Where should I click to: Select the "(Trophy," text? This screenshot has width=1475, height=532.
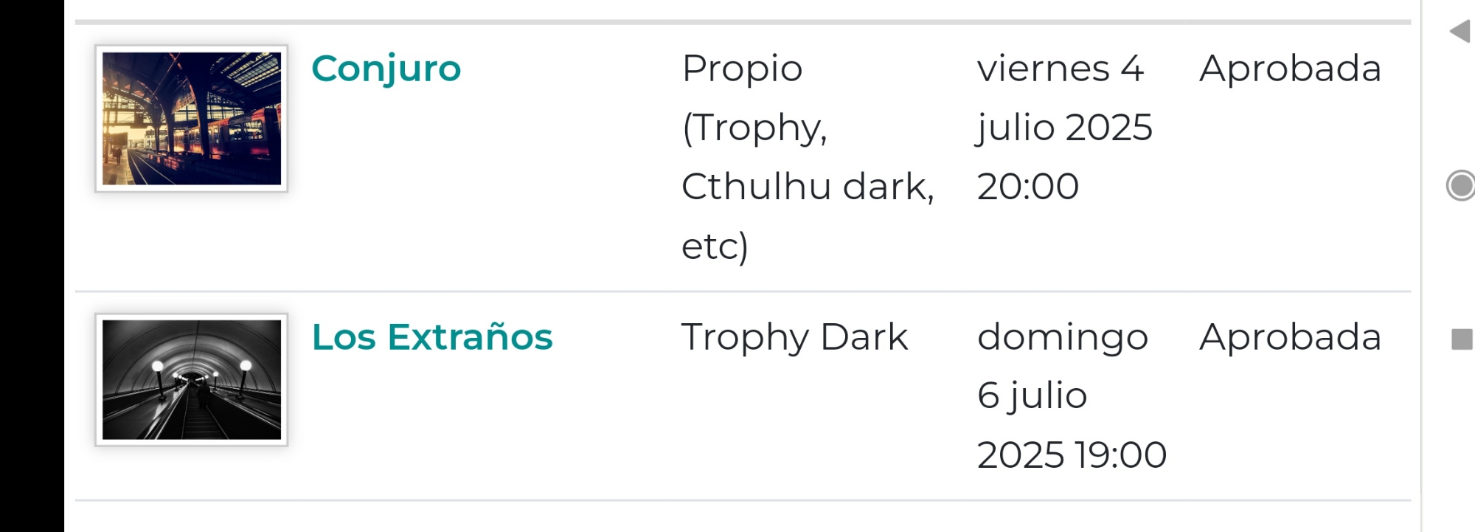point(754,128)
